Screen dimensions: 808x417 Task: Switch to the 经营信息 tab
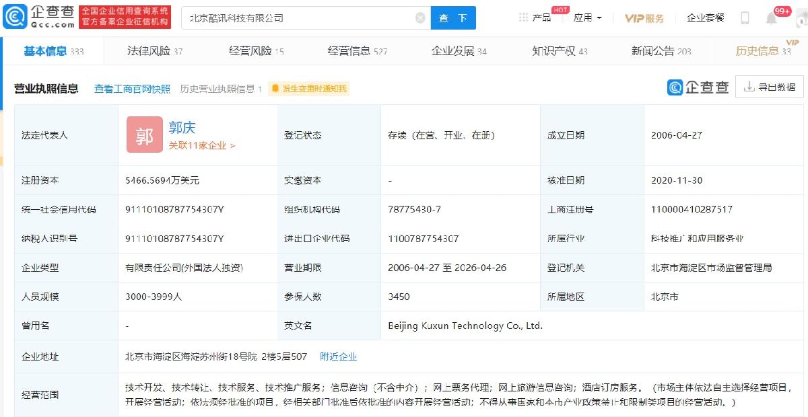[x=358, y=51]
